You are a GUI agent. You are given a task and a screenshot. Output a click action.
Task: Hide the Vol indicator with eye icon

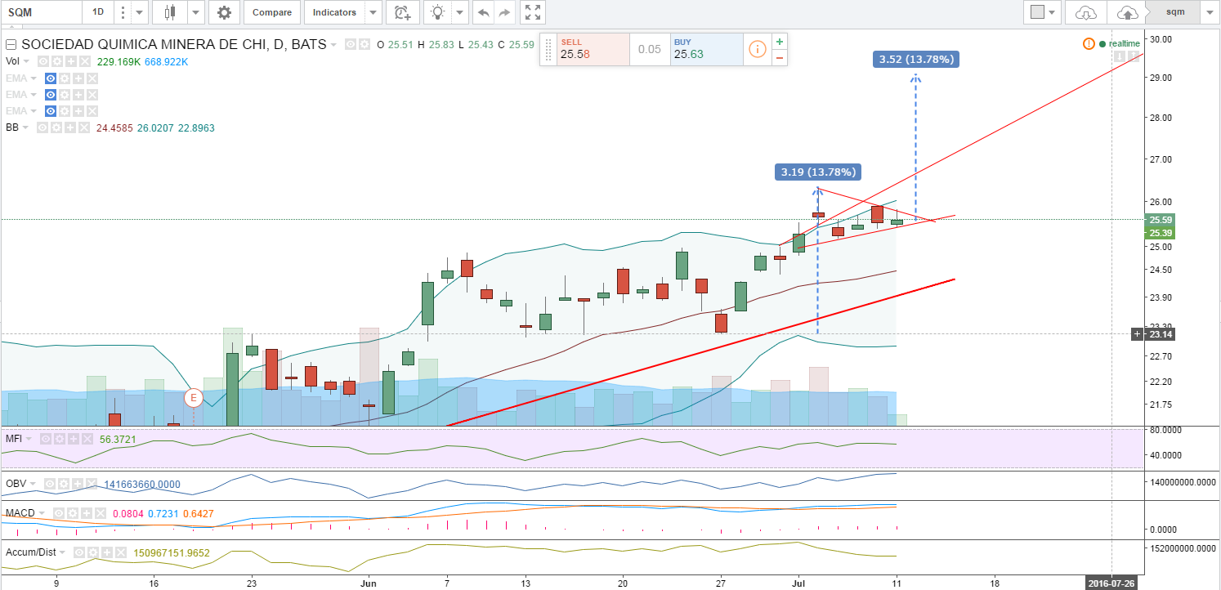[42, 61]
